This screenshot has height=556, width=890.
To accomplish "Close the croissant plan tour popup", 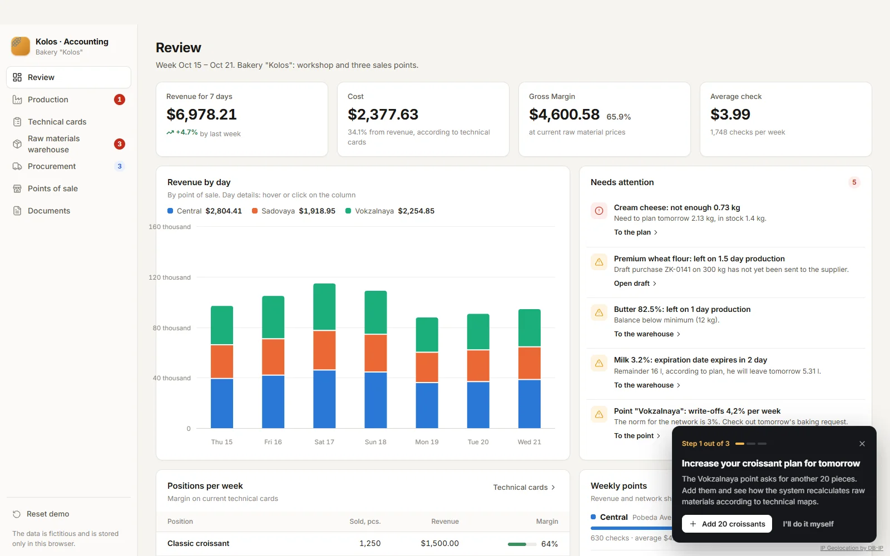I will coord(862,444).
